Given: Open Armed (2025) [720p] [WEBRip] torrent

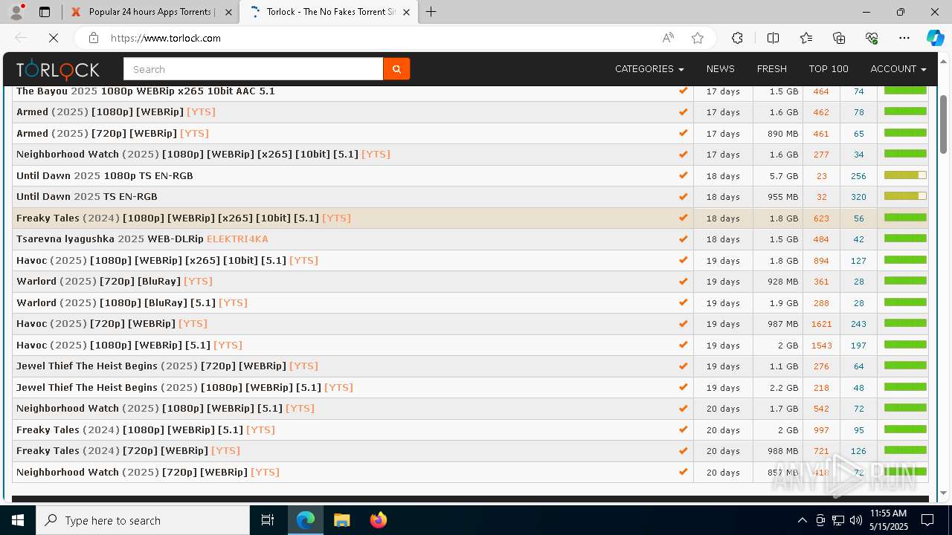Looking at the screenshot, I should click(112, 133).
